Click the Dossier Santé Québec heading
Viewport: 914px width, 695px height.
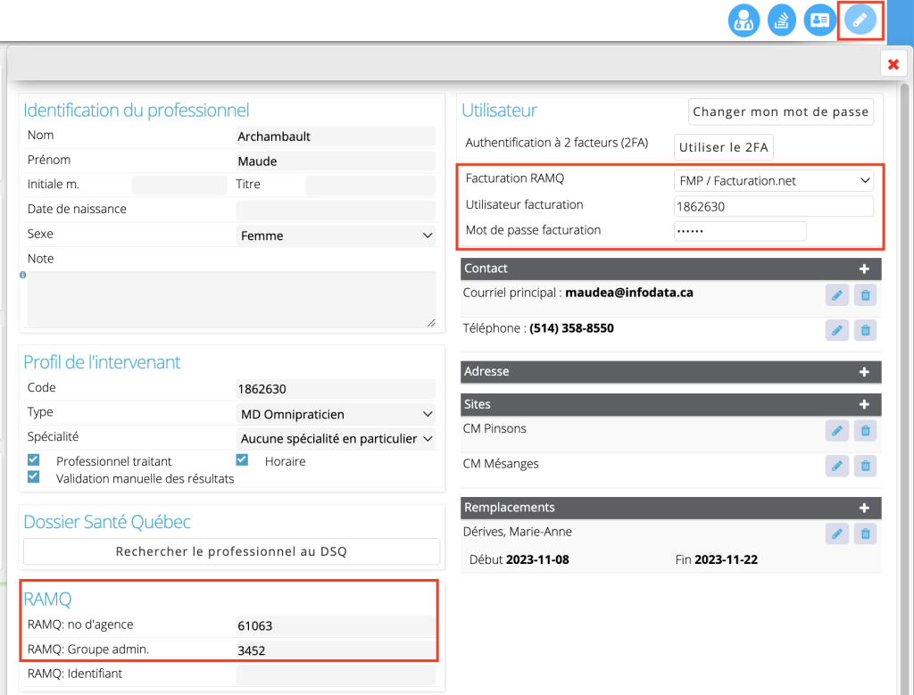pyautogui.click(x=107, y=521)
